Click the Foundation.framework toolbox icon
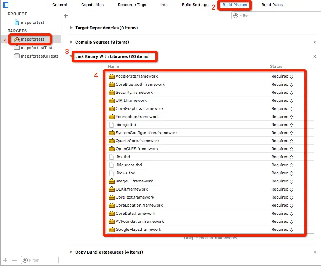 pyautogui.click(x=112, y=117)
